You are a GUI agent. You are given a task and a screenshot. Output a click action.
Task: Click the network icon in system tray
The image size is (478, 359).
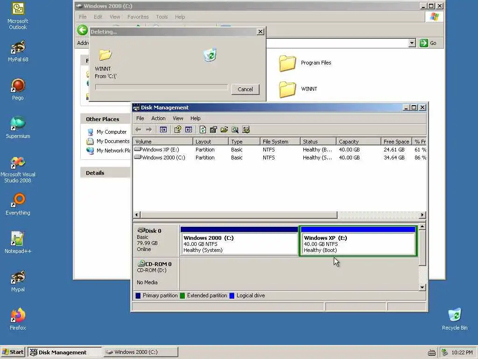[x=445, y=352]
